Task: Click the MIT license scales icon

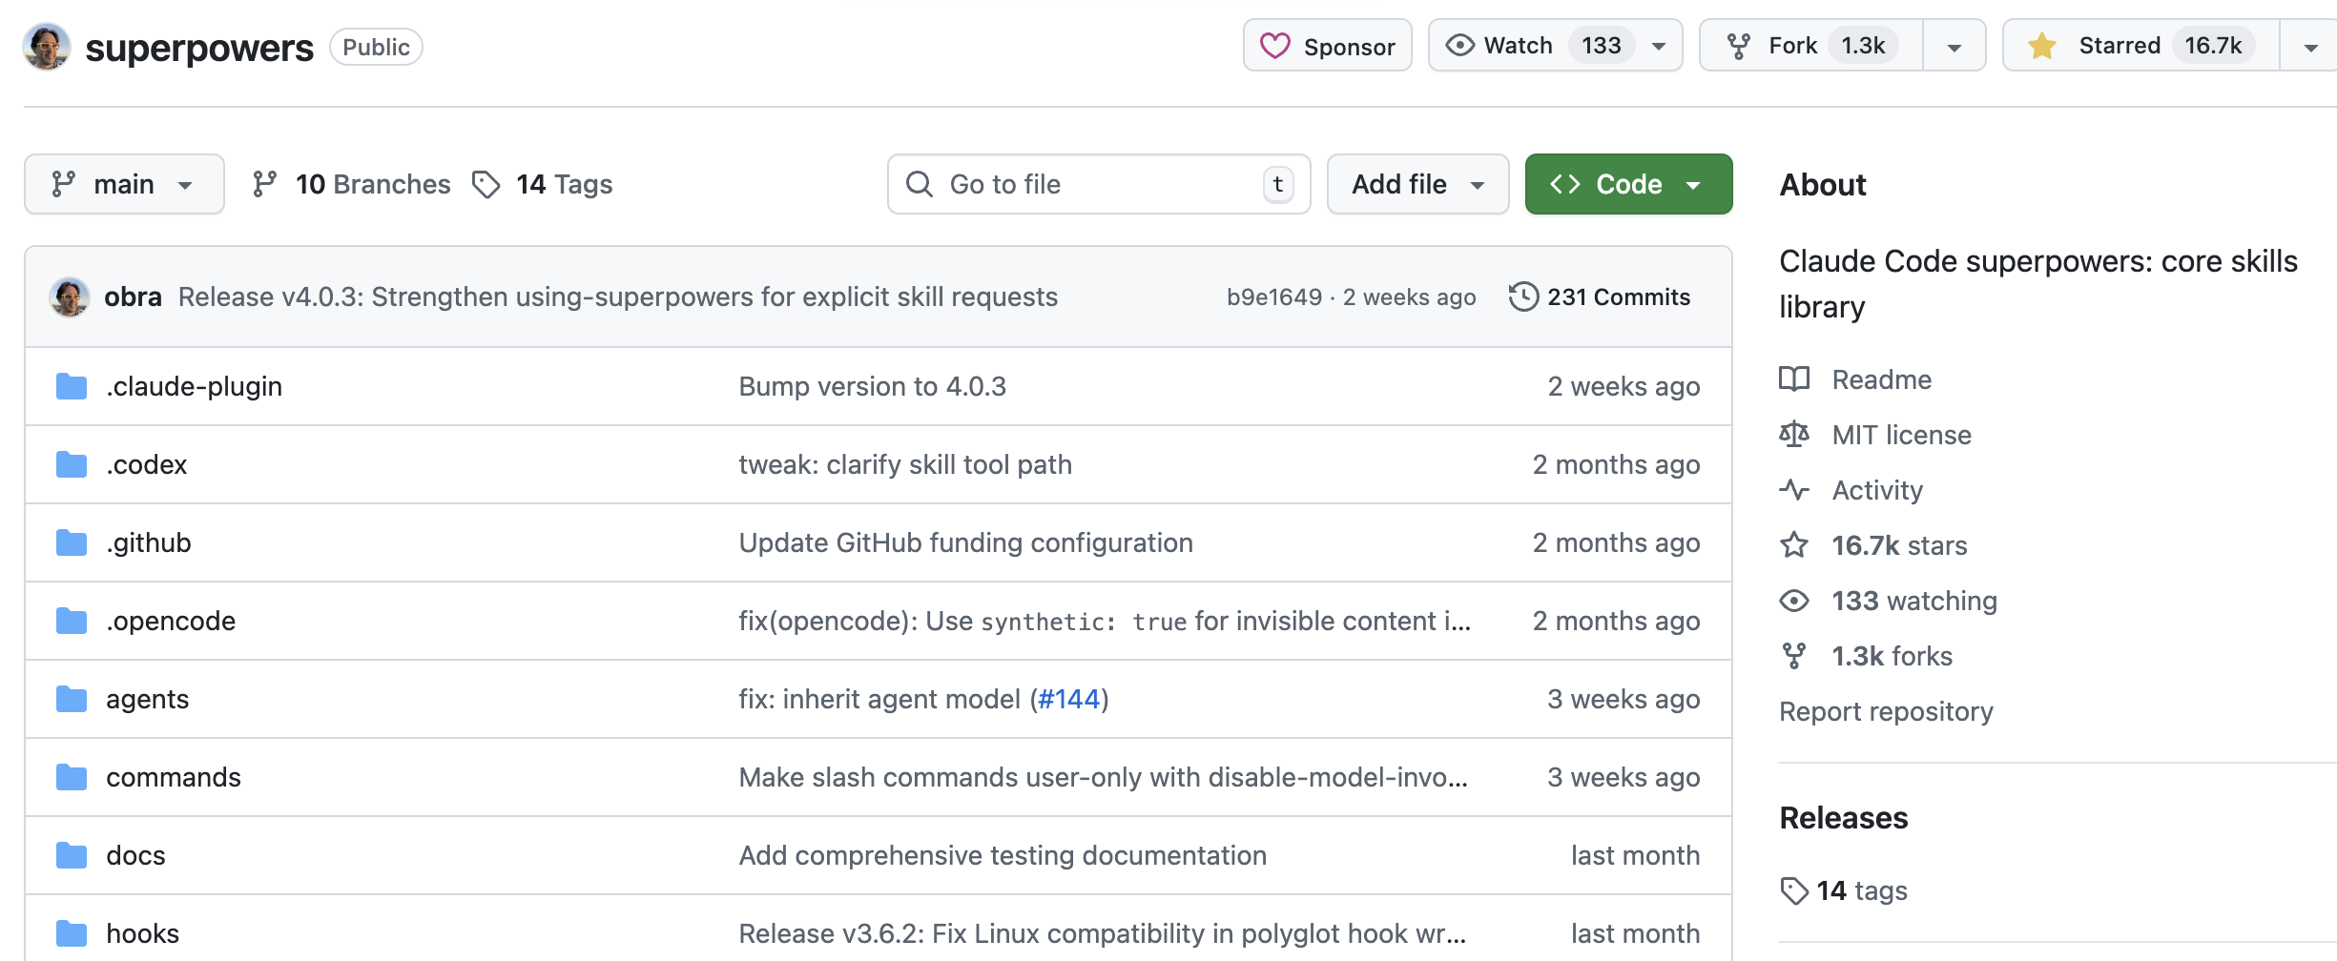Action: coord(1794,435)
